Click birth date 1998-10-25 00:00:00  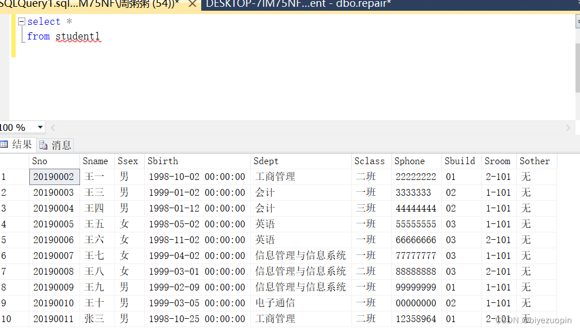coord(197,319)
